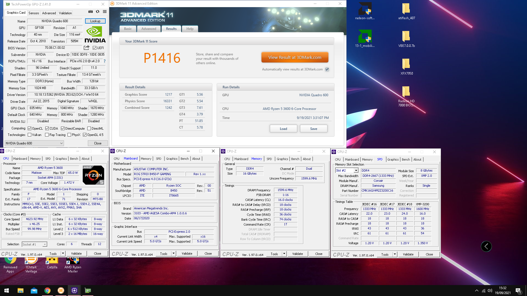The image size is (527, 296).
Task: Show hidden system tray icons
Action: [476, 291]
